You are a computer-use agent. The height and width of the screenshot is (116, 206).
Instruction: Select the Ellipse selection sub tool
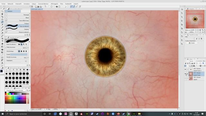coord(17,17)
